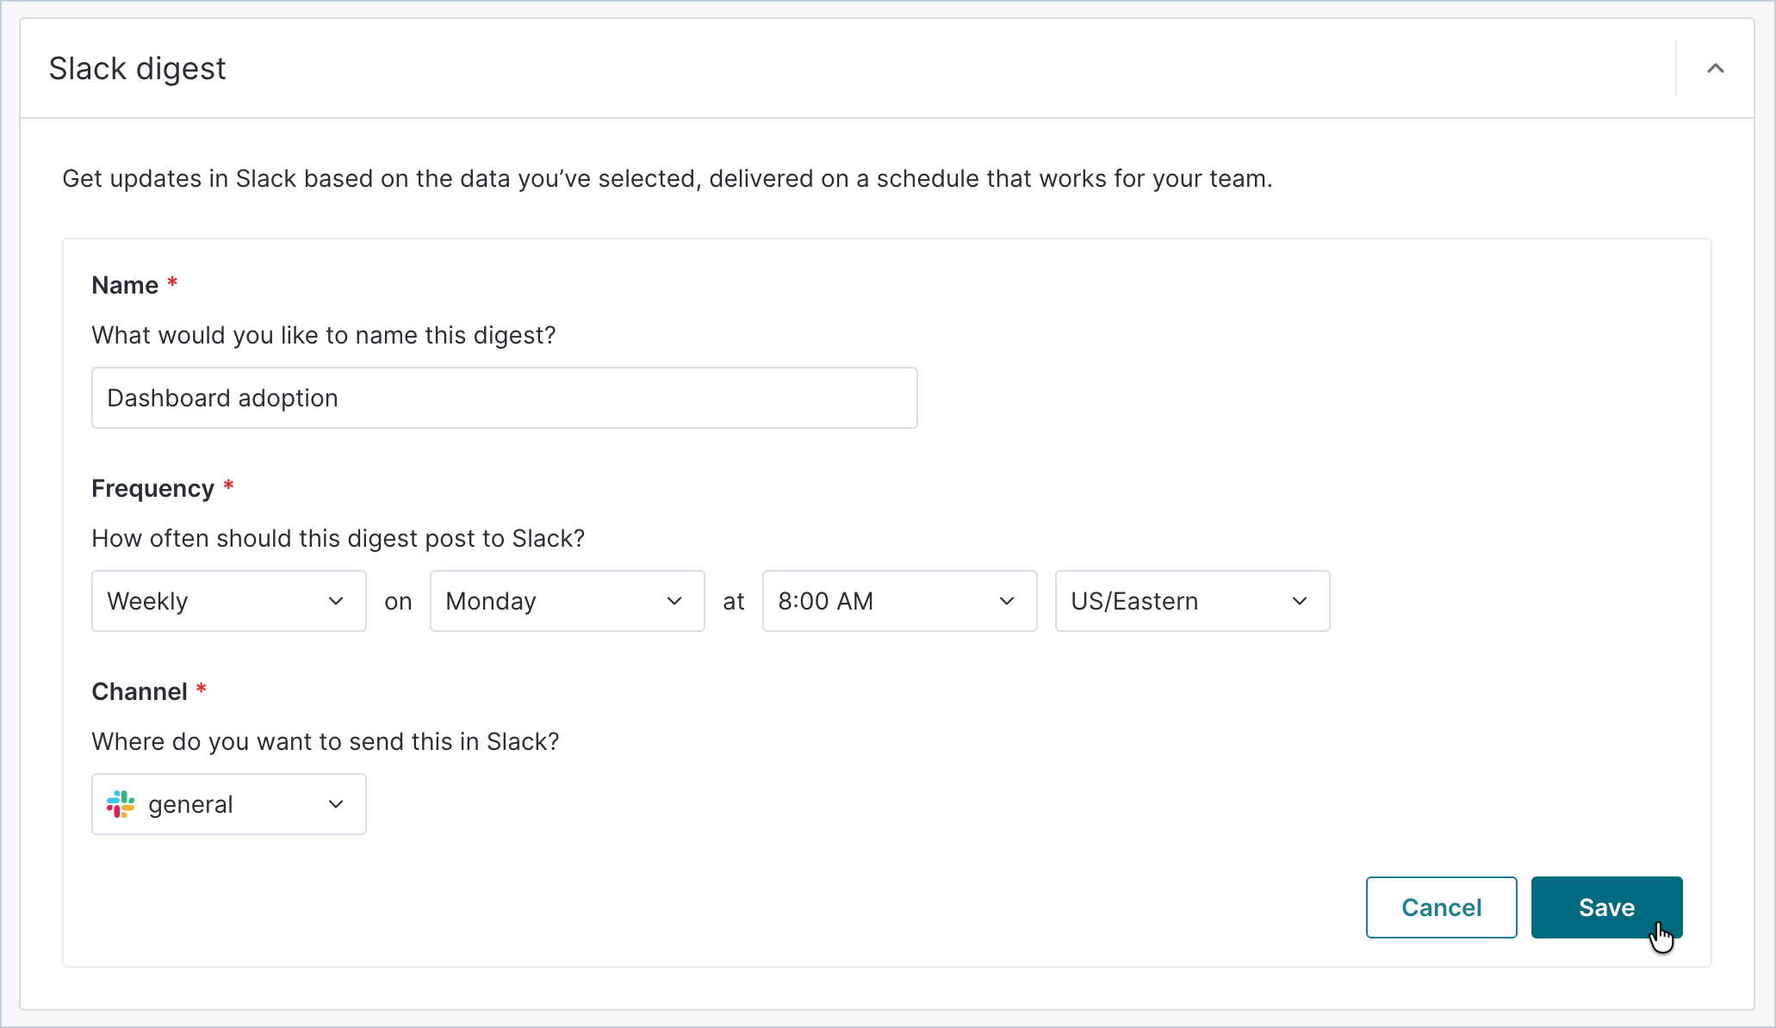Click the digest name input field
Screen dimensions: 1776x1028
pos(505,398)
